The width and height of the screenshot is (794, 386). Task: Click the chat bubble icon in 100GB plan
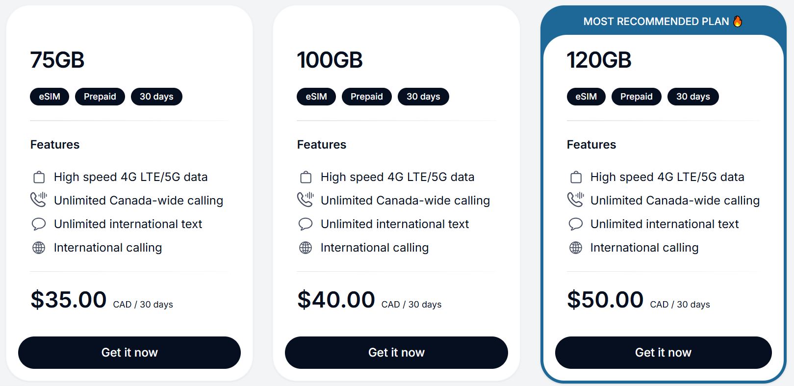click(306, 224)
